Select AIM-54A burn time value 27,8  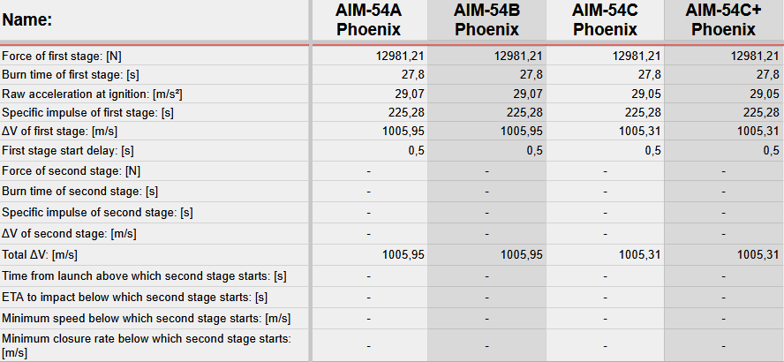[x=412, y=75]
